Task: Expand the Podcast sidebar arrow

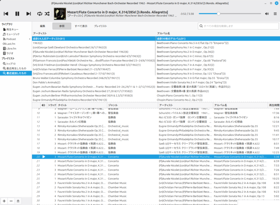Action: [x=30, y=39]
